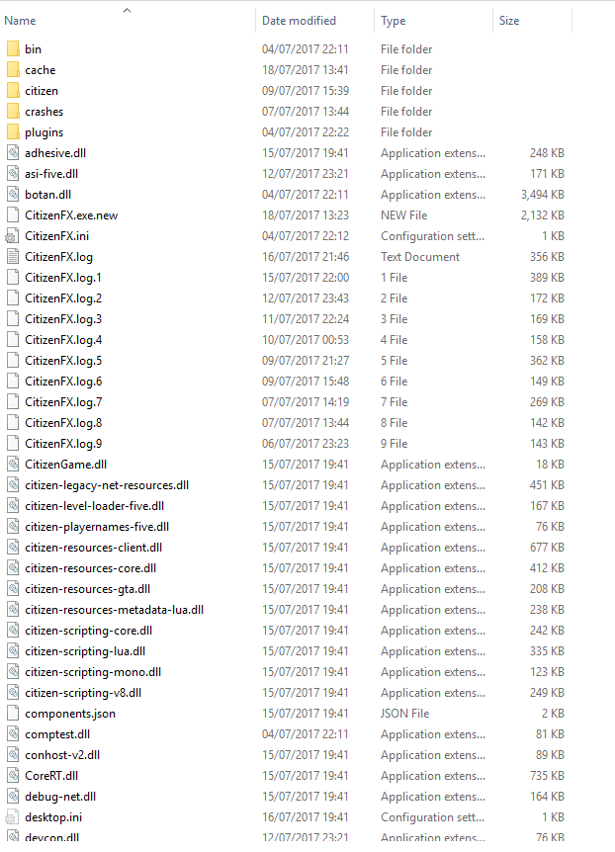Sort files by the Type header
Image resolution: width=615 pixels, height=852 pixels.
(x=394, y=21)
